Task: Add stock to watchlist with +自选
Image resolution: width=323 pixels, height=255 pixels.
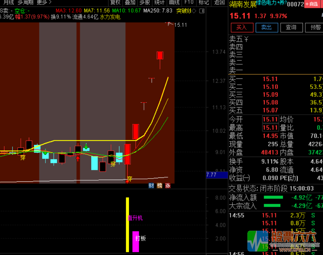Action: click(312, 4)
